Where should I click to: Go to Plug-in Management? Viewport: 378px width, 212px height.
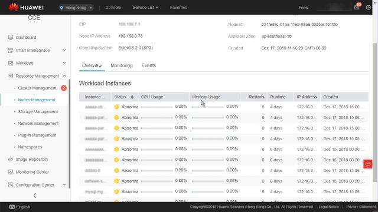coord(37,135)
